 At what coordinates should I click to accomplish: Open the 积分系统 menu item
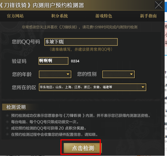tap(60, 16)
